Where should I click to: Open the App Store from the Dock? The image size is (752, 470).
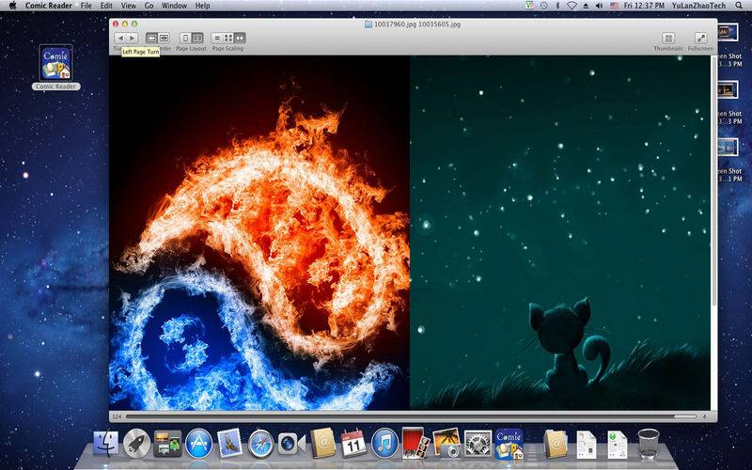(x=198, y=443)
